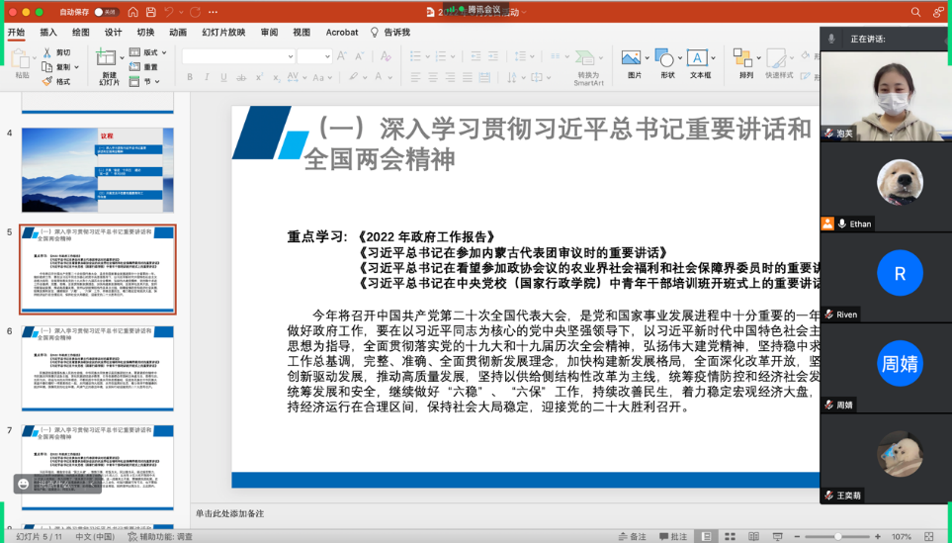Open the Layout (版式) dropdown
The height and width of the screenshot is (543, 952).
tap(149, 52)
